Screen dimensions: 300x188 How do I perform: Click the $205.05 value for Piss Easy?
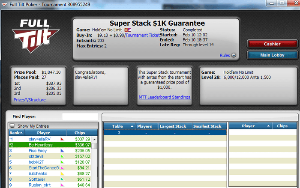[82, 150]
